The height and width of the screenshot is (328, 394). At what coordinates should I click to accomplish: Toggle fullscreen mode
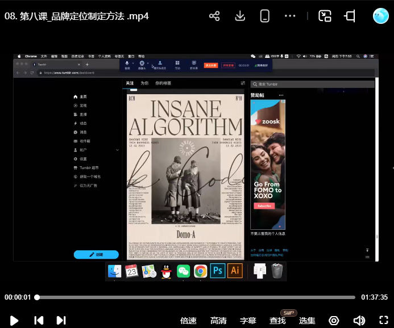(x=383, y=321)
